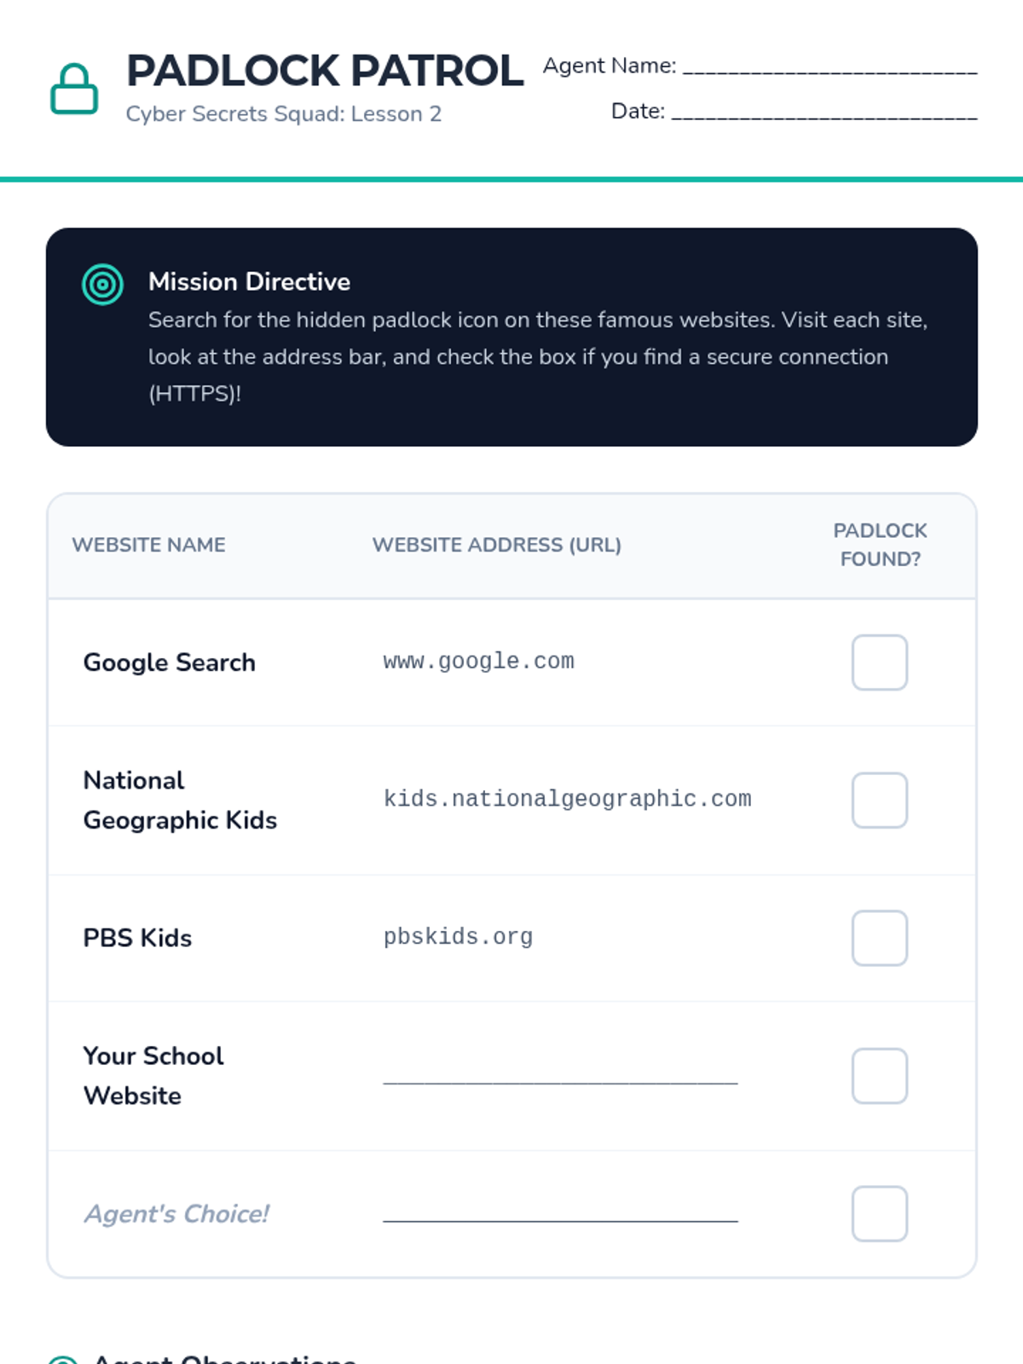This screenshot has height=1364, width=1023.
Task: Check the National Geographic Kids padlock box
Action: [879, 800]
